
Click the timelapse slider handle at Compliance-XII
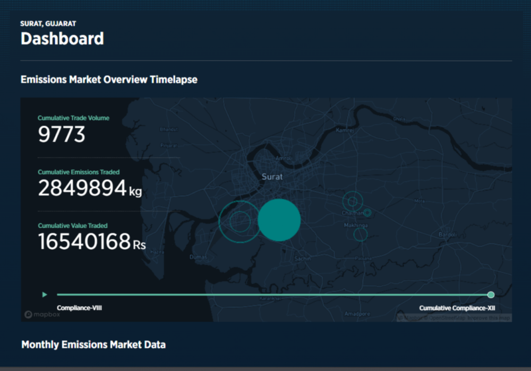pyautogui.click(x=491, y=295)
